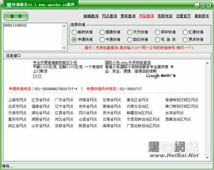Open 河北省网点 link
The image size is (214, 170).
[64, 119]
